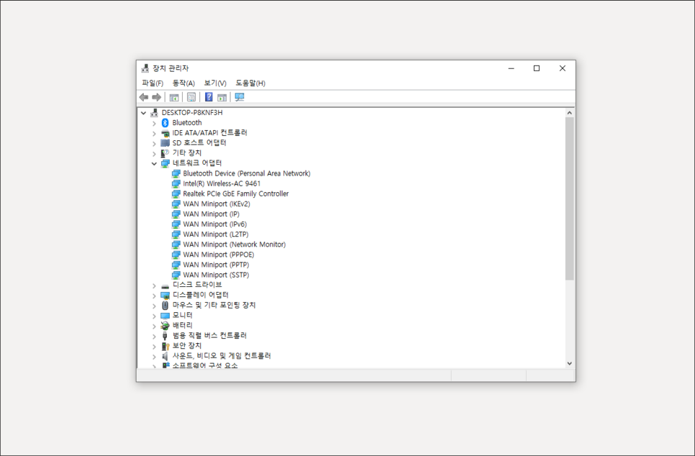Collapse the DESKTOP-P8KNF3H root node
Image resolution: width=695 pixels, height=456 pixels.
pyautogui.click(x=143, y=113)
